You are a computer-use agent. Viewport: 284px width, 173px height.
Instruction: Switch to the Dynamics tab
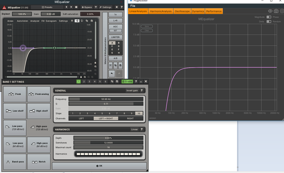(x=198, y=11)
